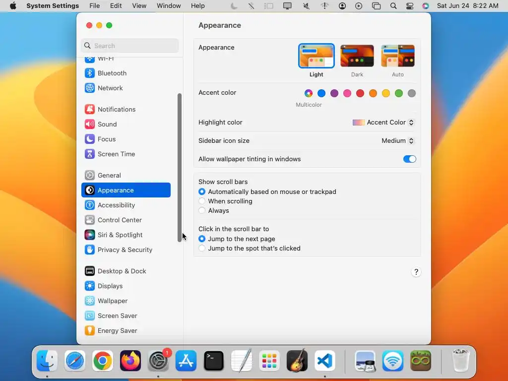
Task: Click the date and time in menu bar
Action: 467,6
